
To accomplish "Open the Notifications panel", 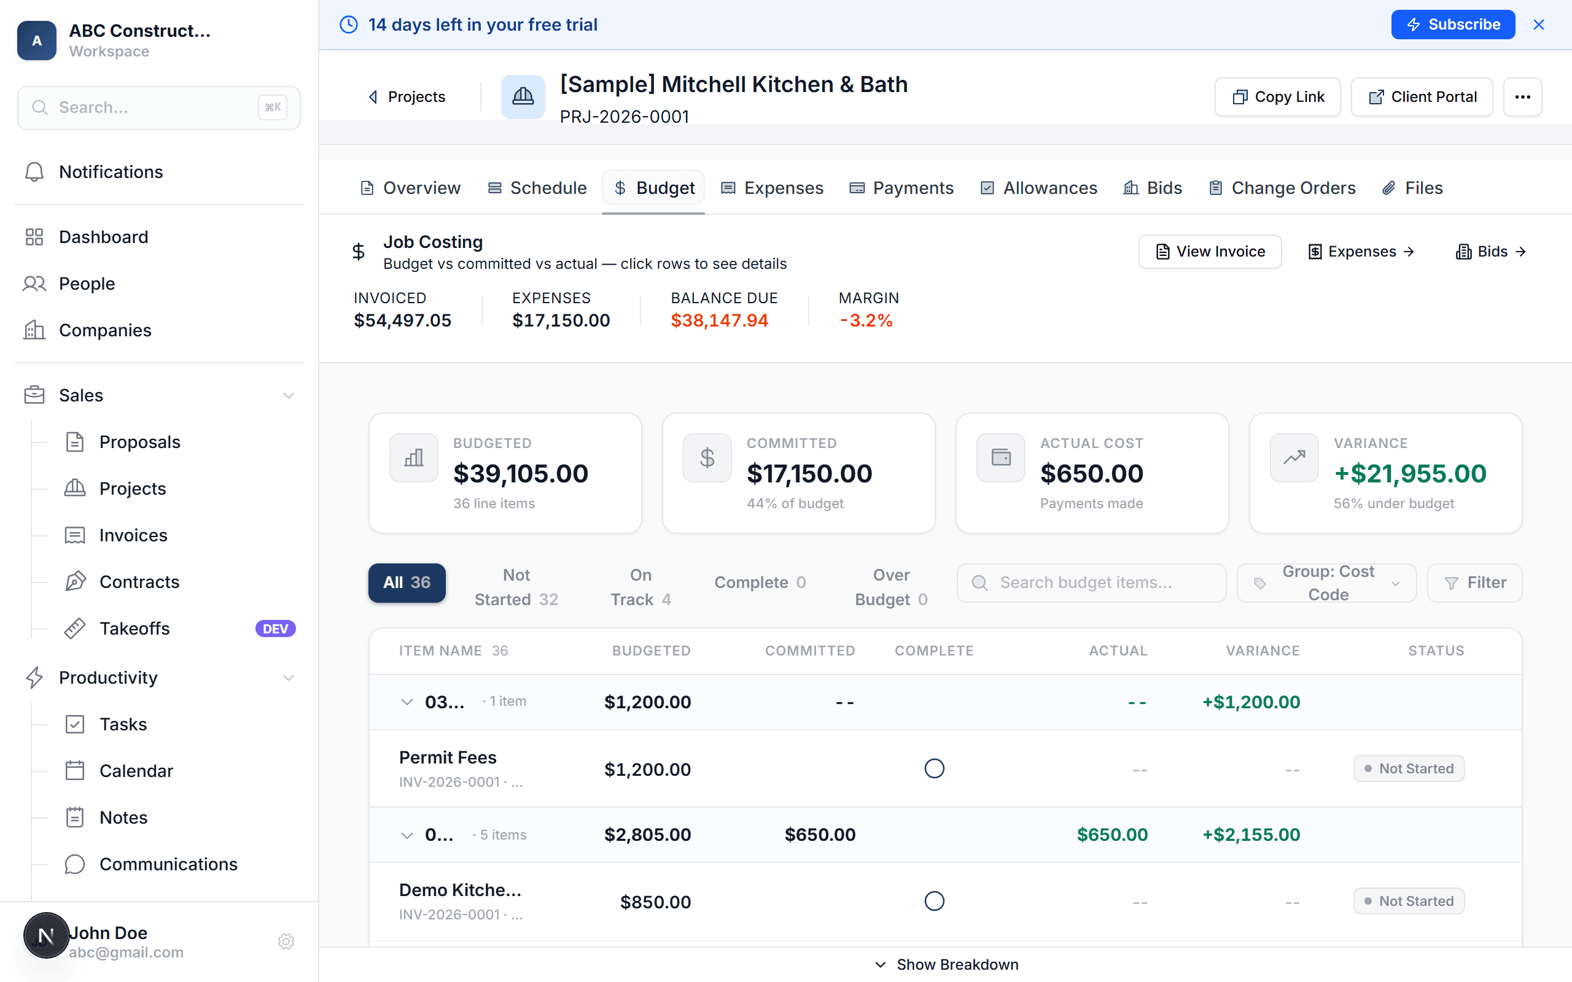I will (111, 171).
